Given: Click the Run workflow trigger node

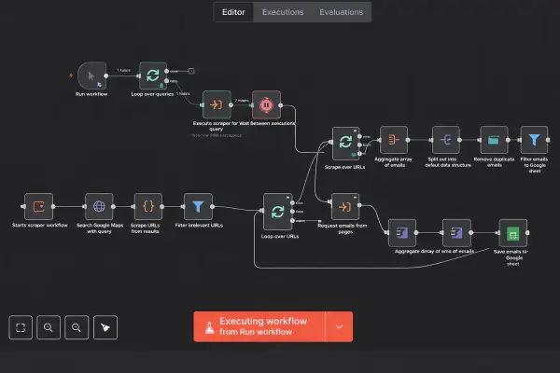Looking at the screenshot, I should coord(91,76).
